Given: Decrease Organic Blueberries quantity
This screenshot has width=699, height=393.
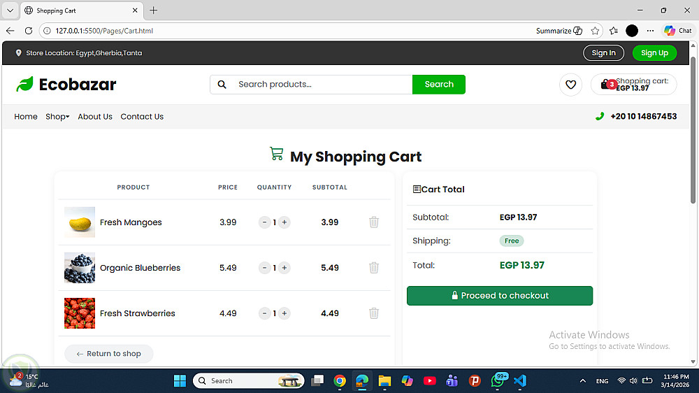Looking at the screenshot, I should (x=264, y=267).
